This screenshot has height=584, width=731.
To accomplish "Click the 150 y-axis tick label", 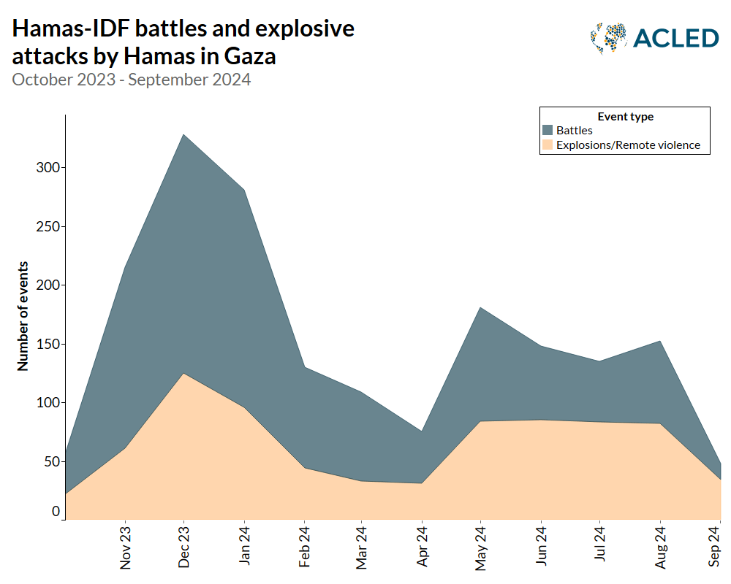I will tap(49, 344).
